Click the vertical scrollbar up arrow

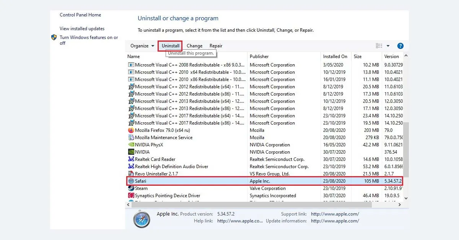tap(406, 56)
